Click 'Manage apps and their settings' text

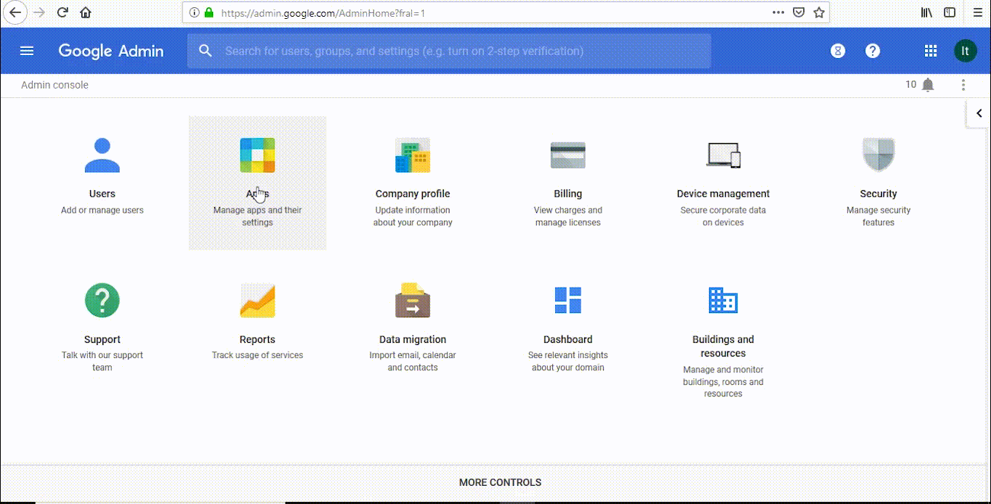pos(257,216)
